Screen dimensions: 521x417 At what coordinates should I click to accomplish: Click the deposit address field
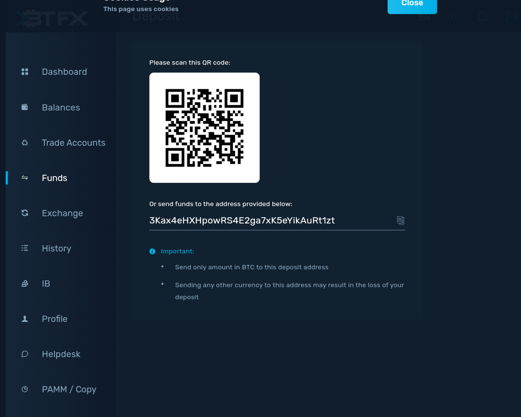point(277,221)
